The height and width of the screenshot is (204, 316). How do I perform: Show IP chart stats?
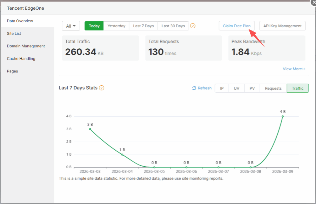pos(222,88)
